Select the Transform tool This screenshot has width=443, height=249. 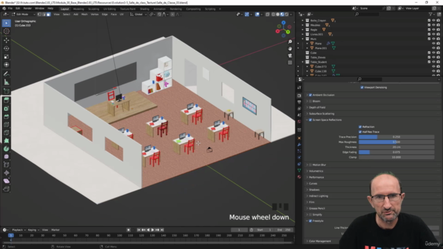[x=6, y=64]
